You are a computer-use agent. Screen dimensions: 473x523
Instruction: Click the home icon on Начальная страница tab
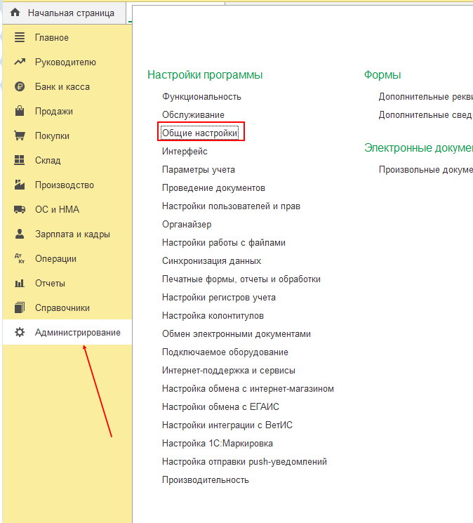(x=15, y=13)
